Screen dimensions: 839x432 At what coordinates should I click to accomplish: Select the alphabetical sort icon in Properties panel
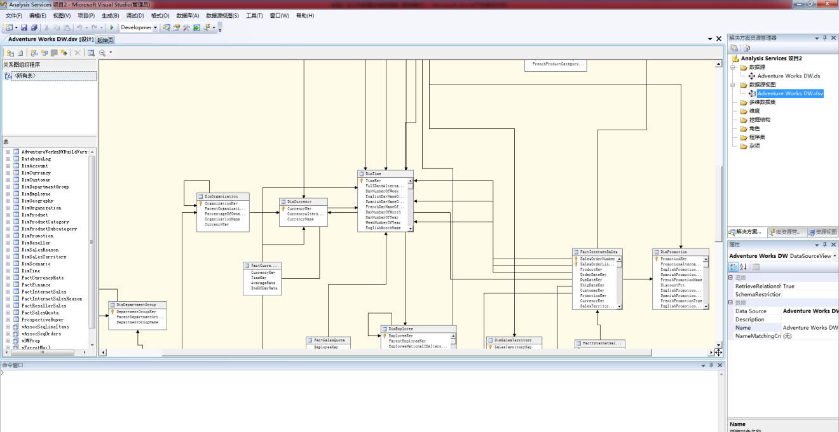tap(743, 266)
